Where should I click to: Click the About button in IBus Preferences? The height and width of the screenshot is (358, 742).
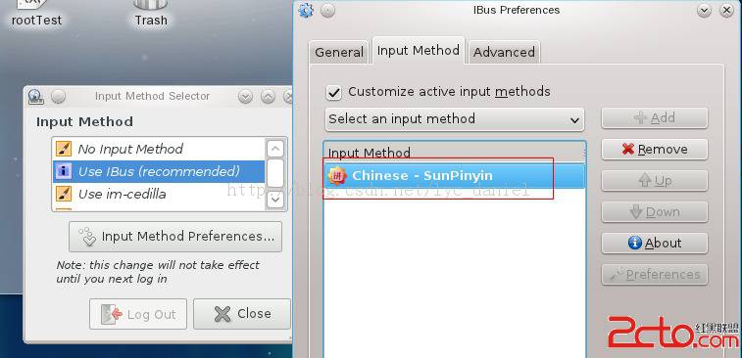click(655, 244)
